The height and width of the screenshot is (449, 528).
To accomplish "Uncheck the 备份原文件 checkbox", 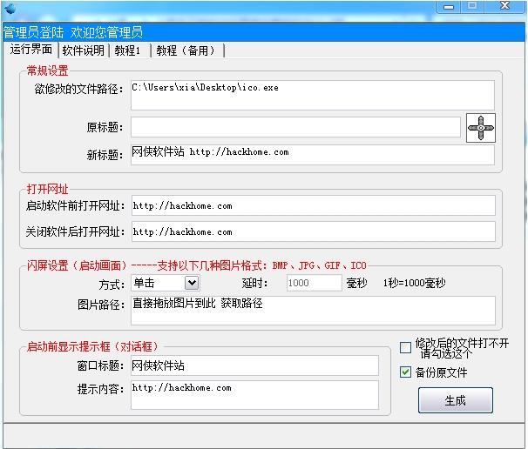I will (x=406, y=372).
